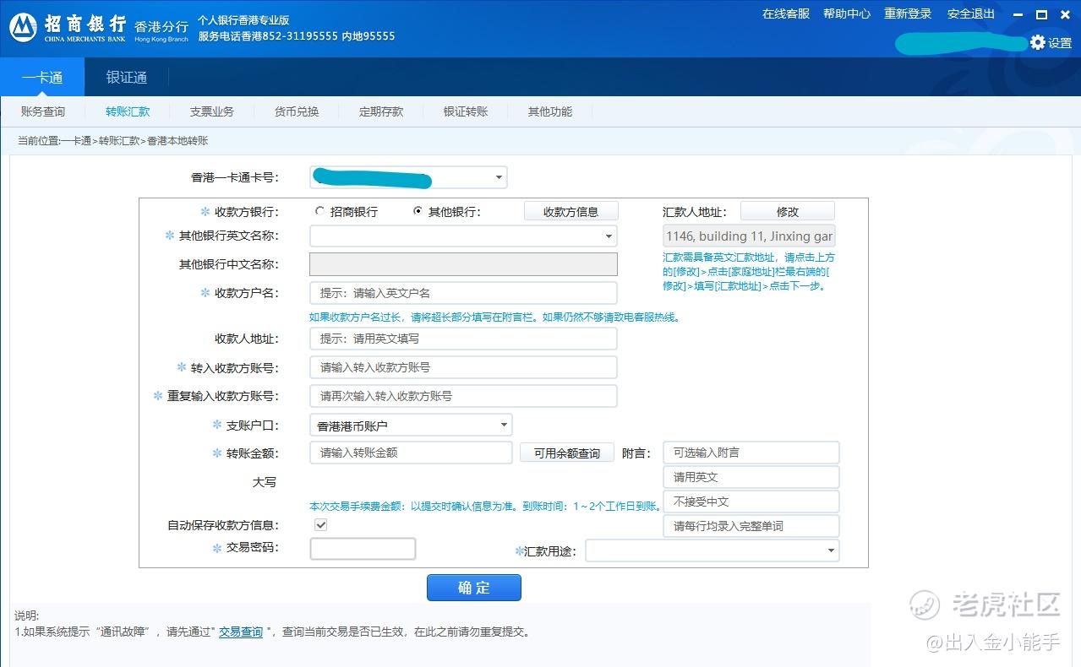Screen dimensions: 1081x667
Task: Focus the 收款方户名 input field
Action: 464,293
